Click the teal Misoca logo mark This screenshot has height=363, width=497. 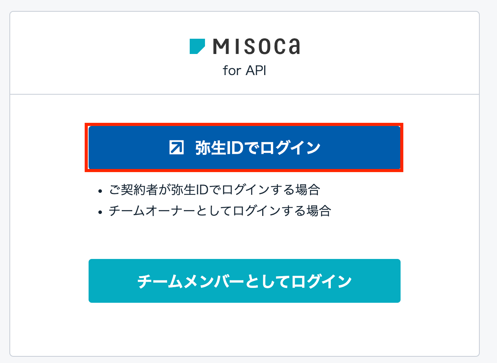(x=197, y=46)
